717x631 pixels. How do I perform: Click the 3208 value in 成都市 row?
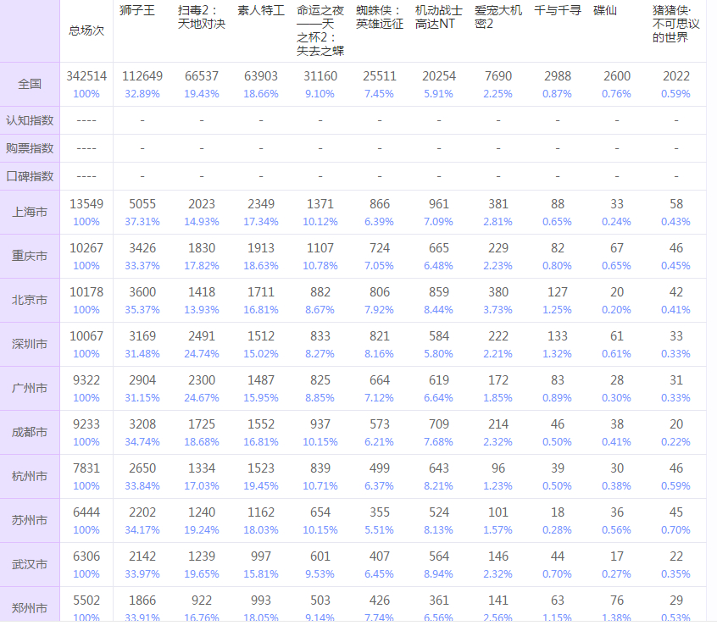pyautogui.click(x=142, y=424)
